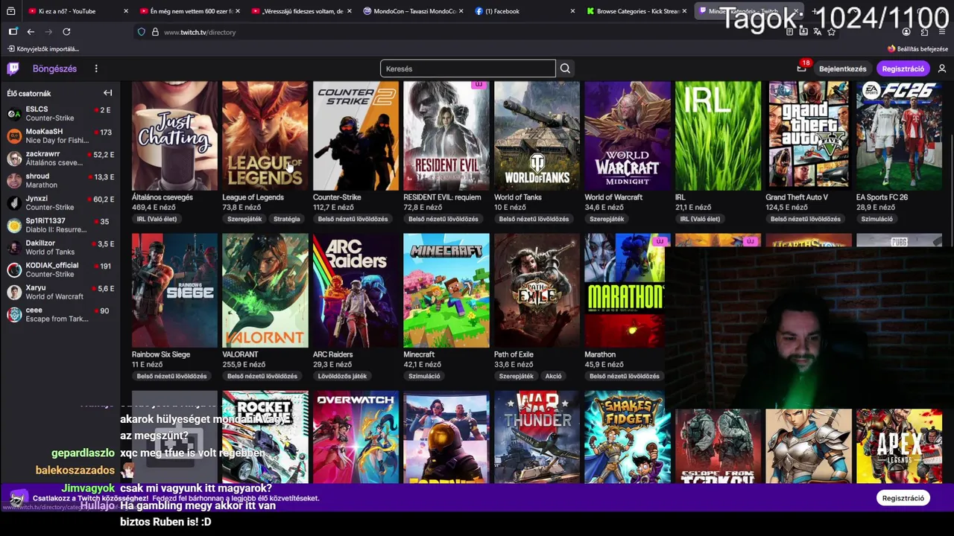Open EA Sports FC 26 cover art
Viewport: 954px width, 536px height.
click(899, 135)
